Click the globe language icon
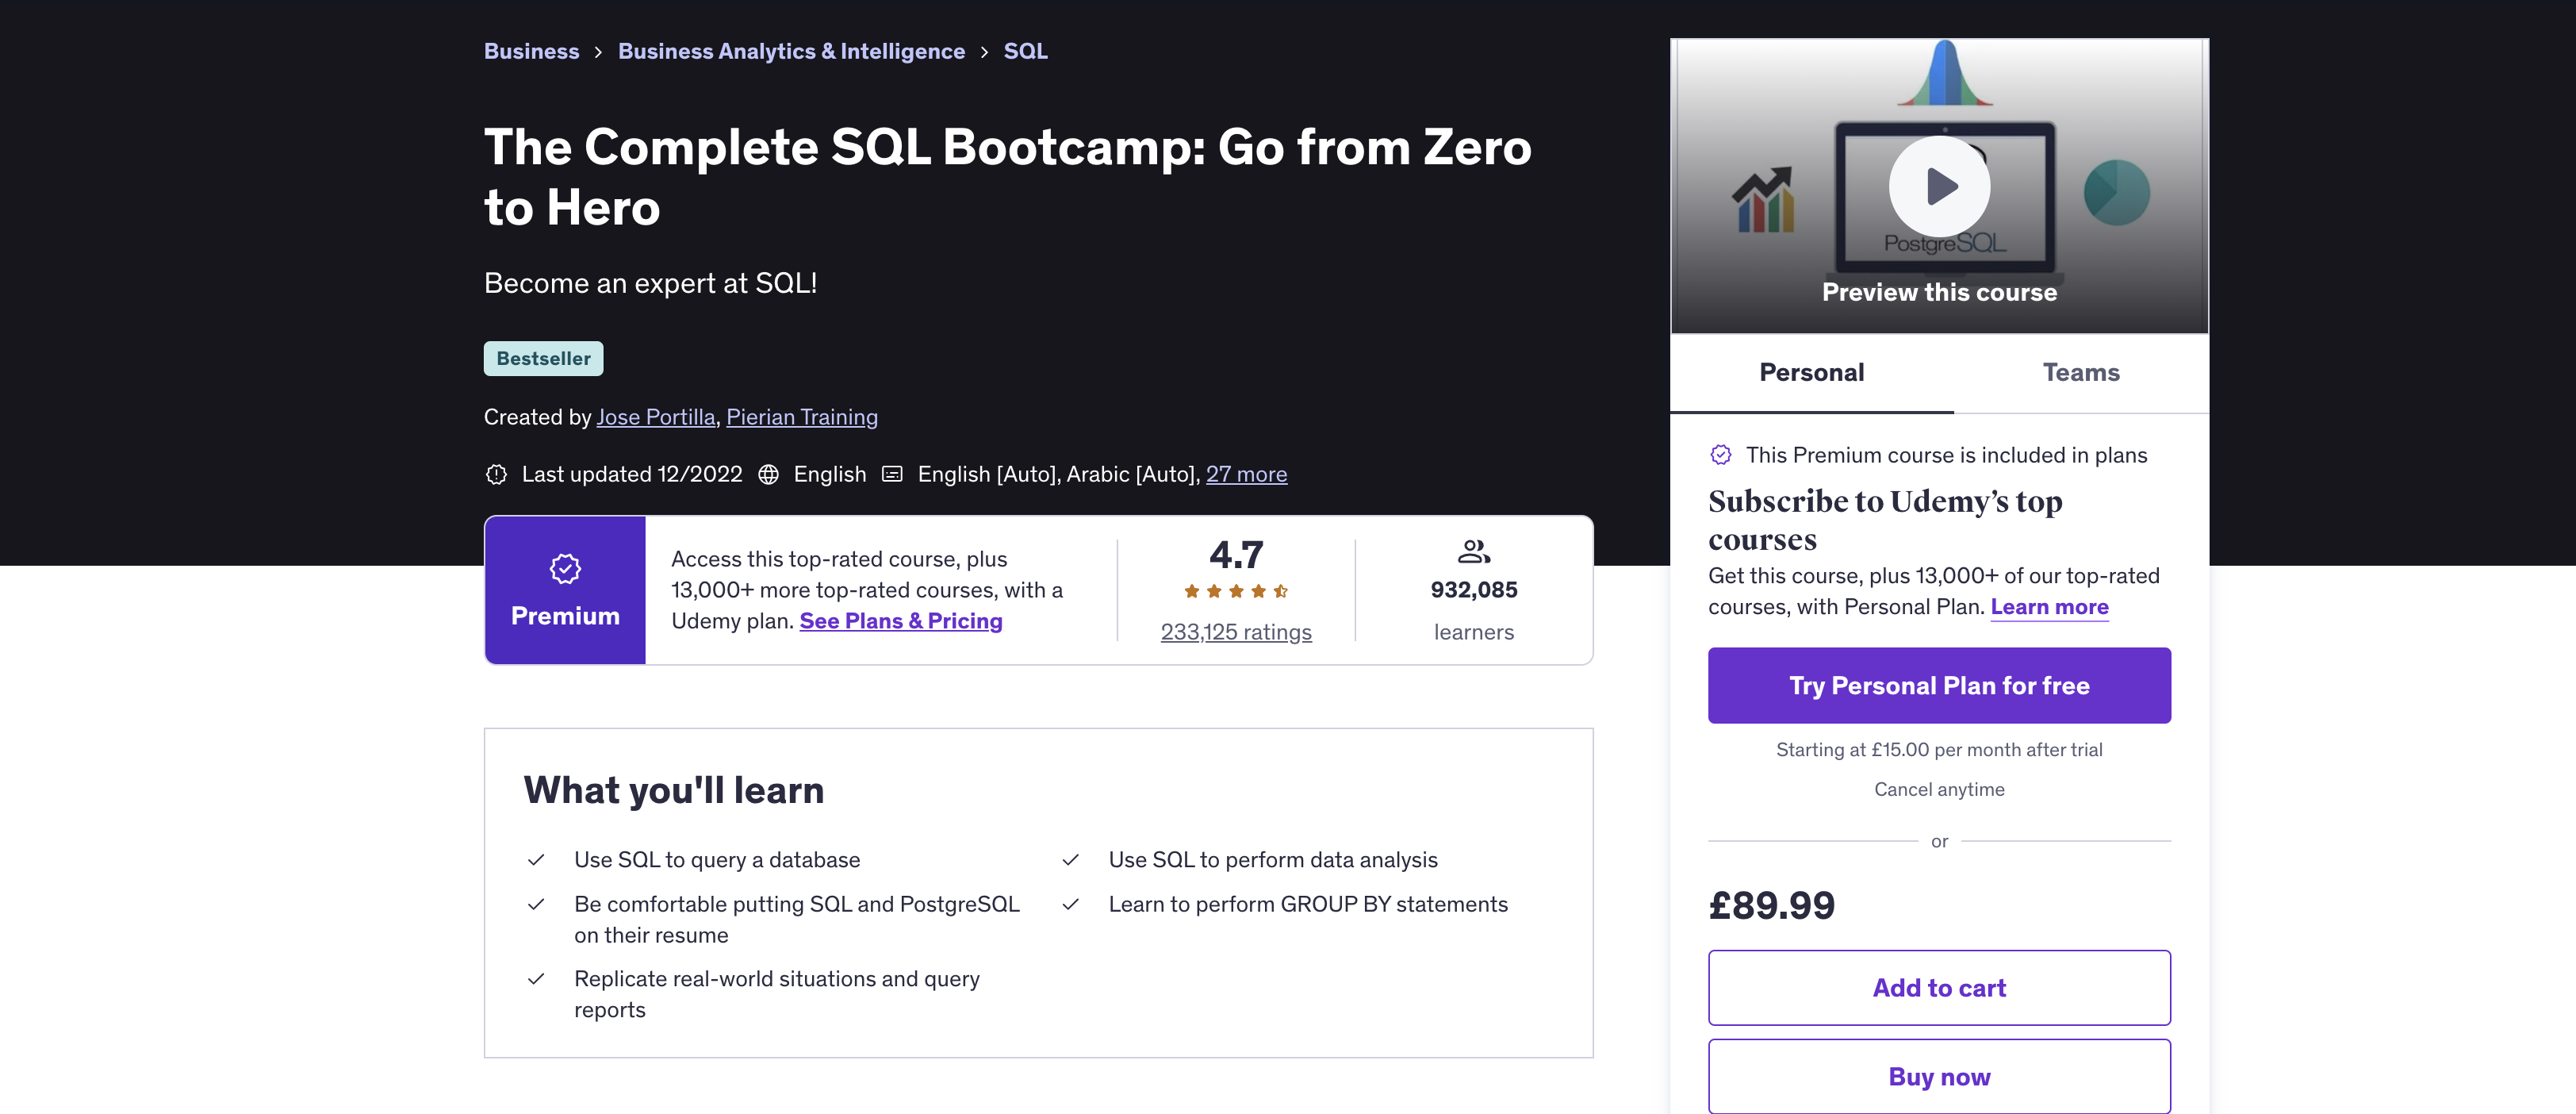This screenshot has width=2576, height=1114. pos(768,474)
